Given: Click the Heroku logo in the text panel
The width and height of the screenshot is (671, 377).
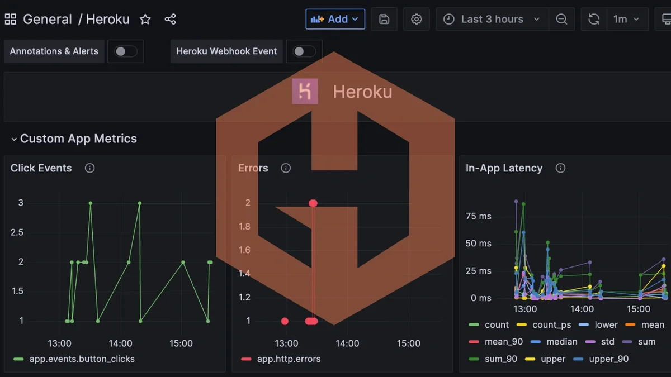Looking at the screenshot, I should point(305,91).
